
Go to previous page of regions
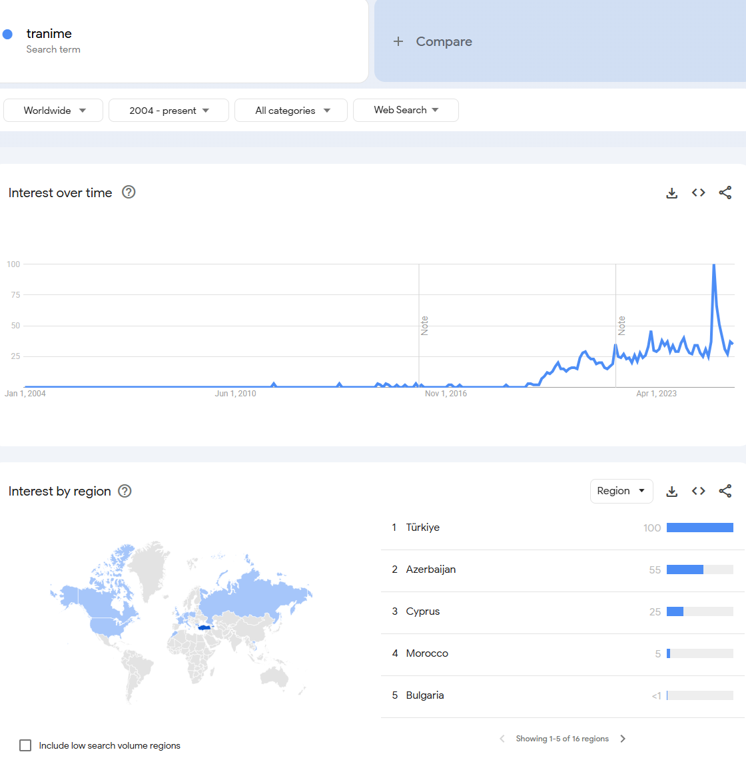click(x=502, y=739)
